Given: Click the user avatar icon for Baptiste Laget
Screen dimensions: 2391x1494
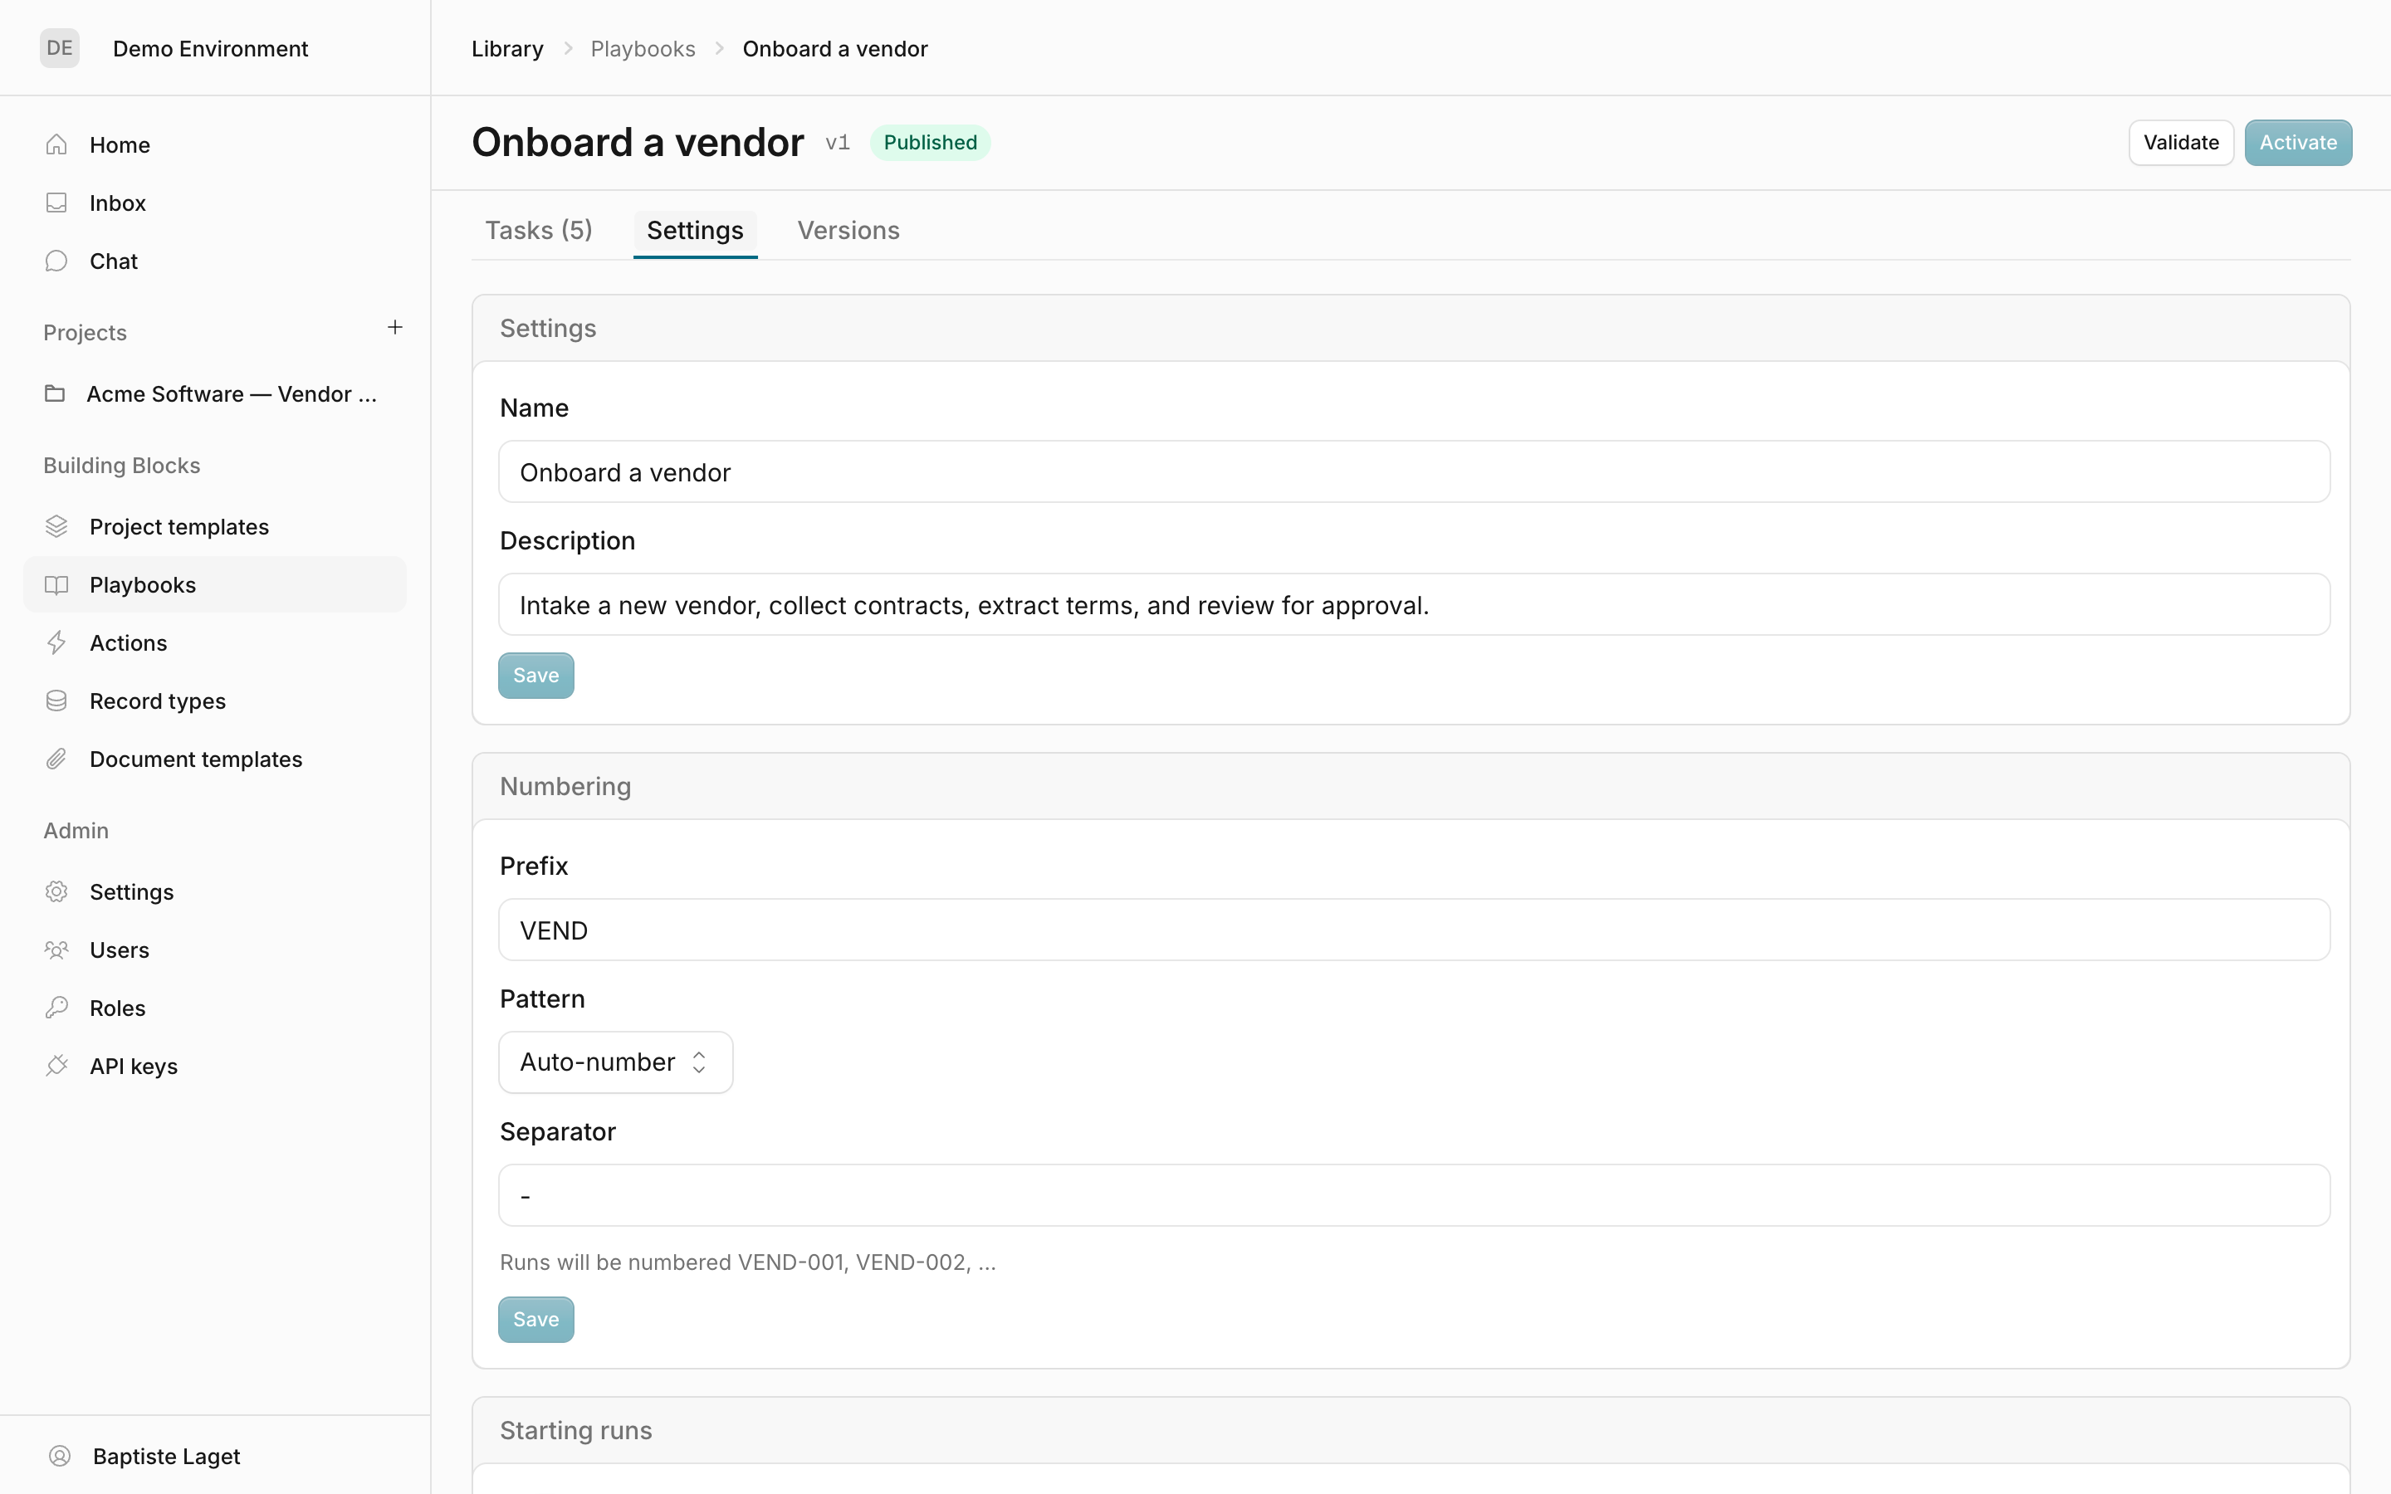Looking at the screenshot, I should 59,1456.
